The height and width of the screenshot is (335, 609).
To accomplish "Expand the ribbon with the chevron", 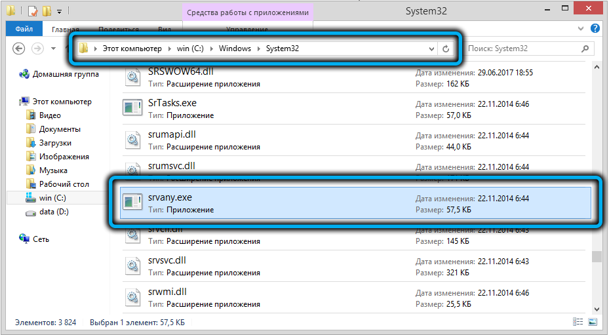I will [x=581, y=29].
